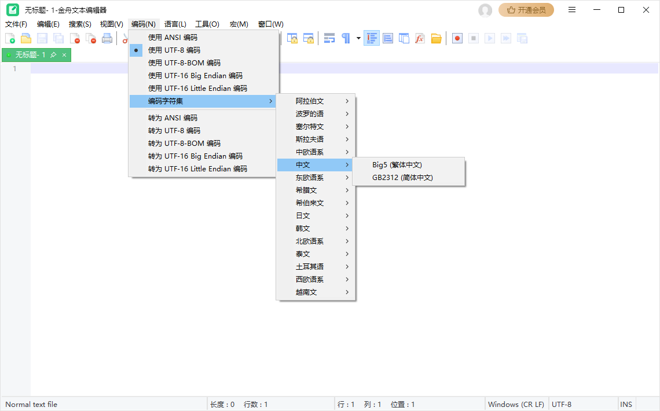This screenshot has height=411, width=660.
Task: Click the Save All toolbar icon
Action: (x=58, y=38)
